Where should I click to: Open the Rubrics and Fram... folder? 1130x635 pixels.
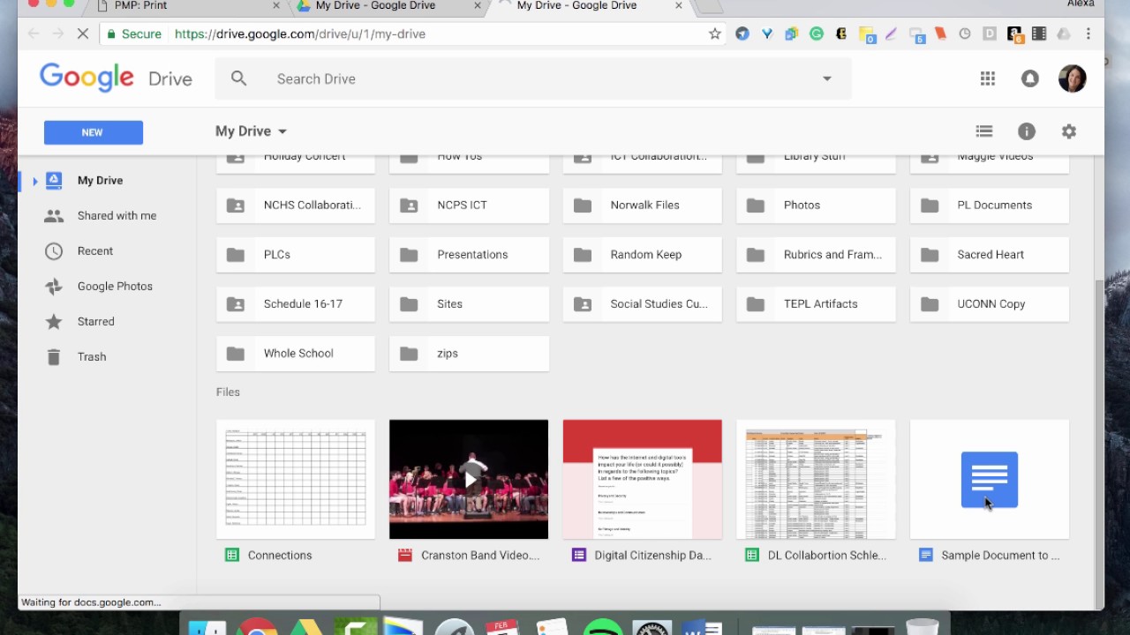(816, 254)
